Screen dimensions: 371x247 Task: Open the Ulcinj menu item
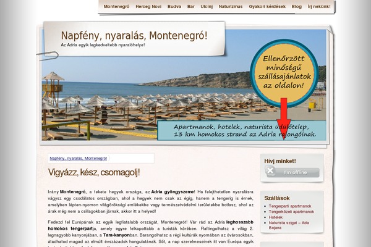tap(207, 7)
